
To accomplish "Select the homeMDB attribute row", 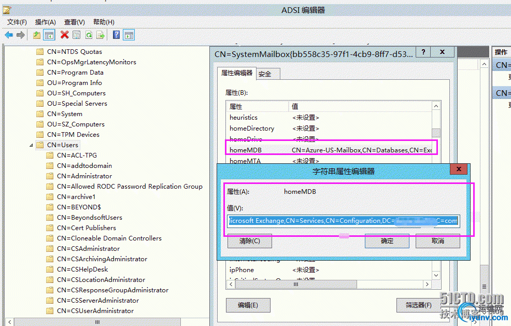I will [x=329, y=150].
